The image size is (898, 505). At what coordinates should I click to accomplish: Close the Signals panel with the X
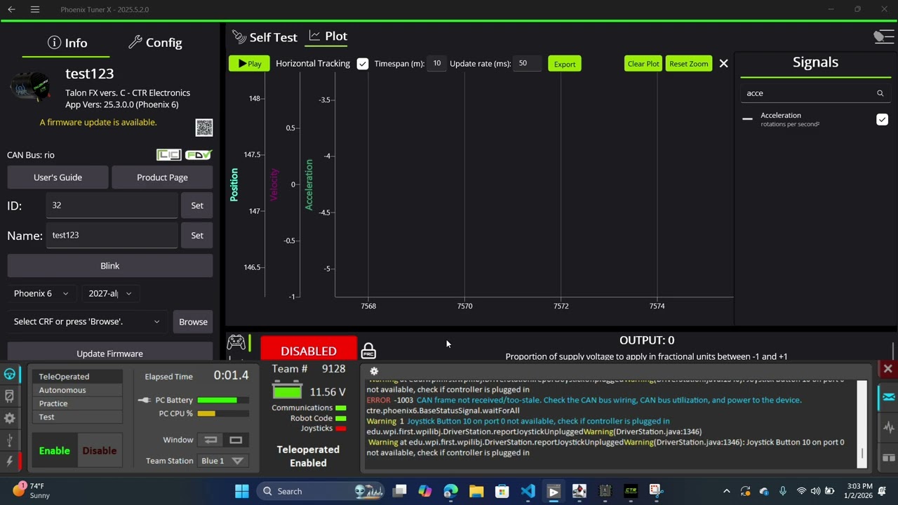click(x=723, y=64)
